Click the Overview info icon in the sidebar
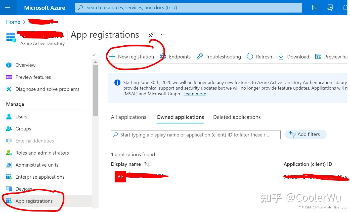This screenshot has height=212, width=350. (9, 65)
